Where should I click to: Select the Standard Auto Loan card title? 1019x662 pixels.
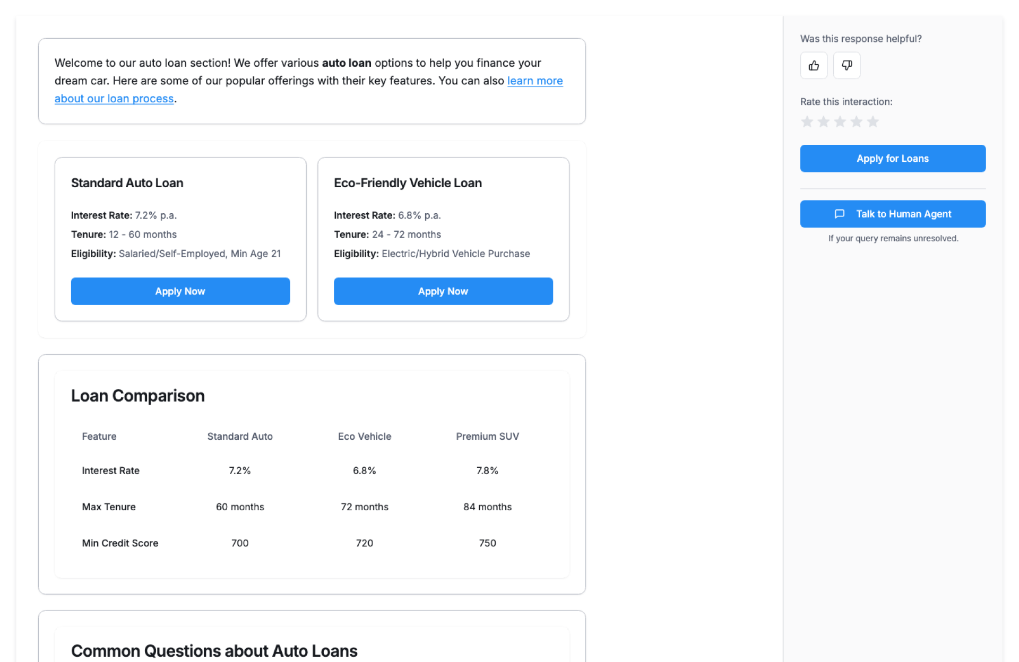(x=127, y=183)
